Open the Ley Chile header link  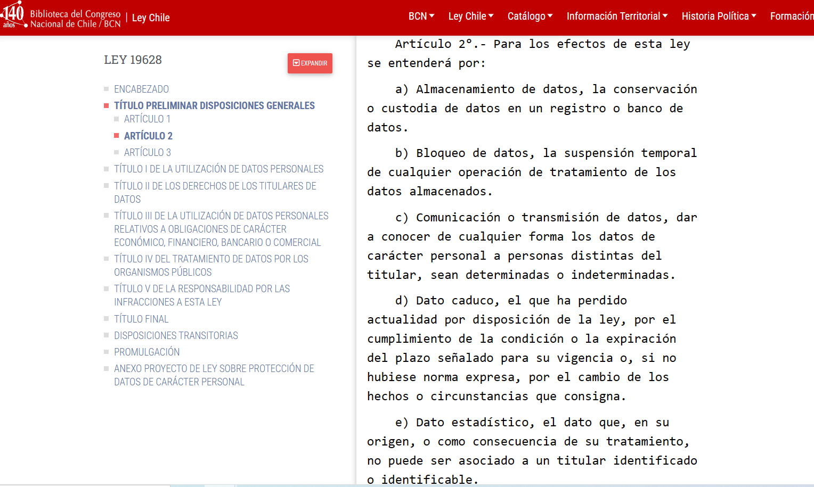pos(151,18)
